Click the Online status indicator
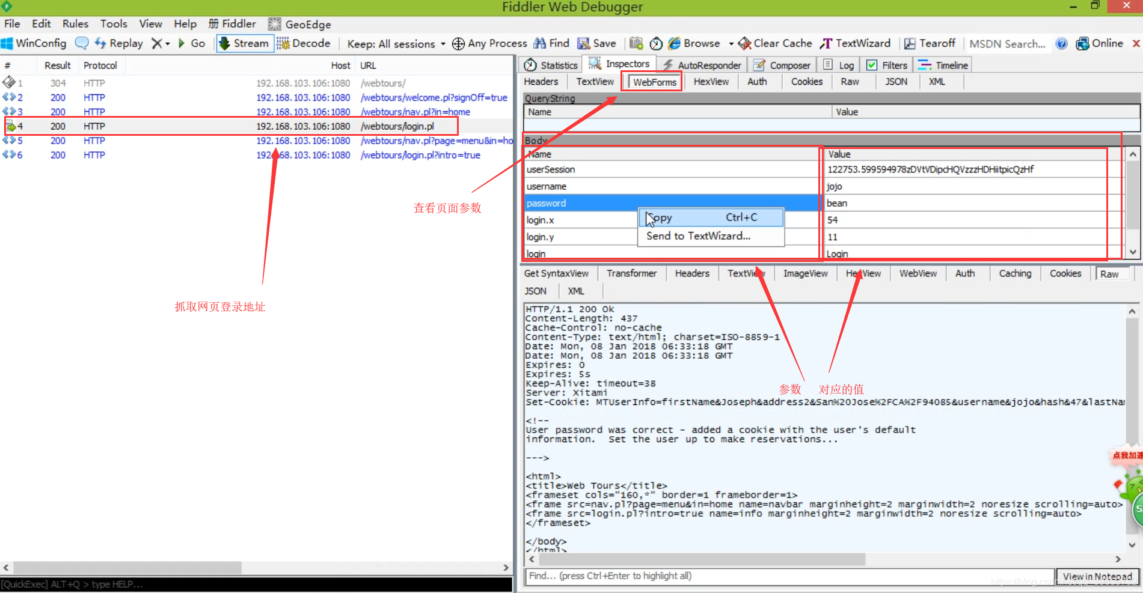Screen dimensions: 1143x593 tap(1100, 43)
